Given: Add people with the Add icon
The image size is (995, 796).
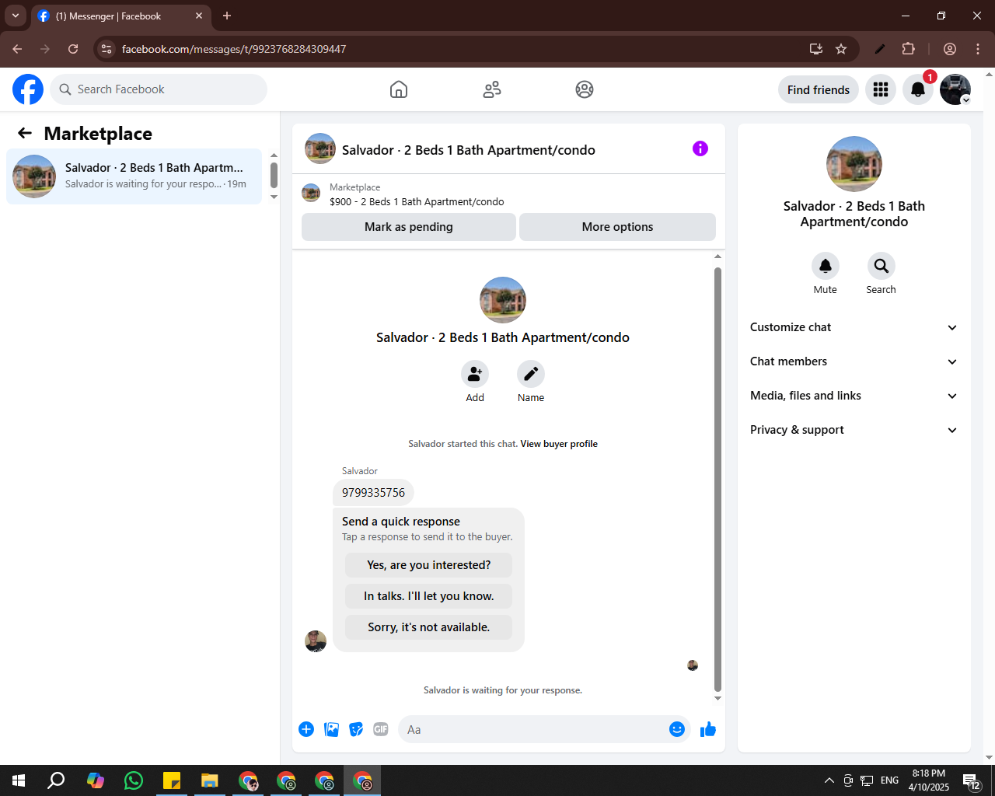Looking at the screenshot, I should (x=475, y=374).
